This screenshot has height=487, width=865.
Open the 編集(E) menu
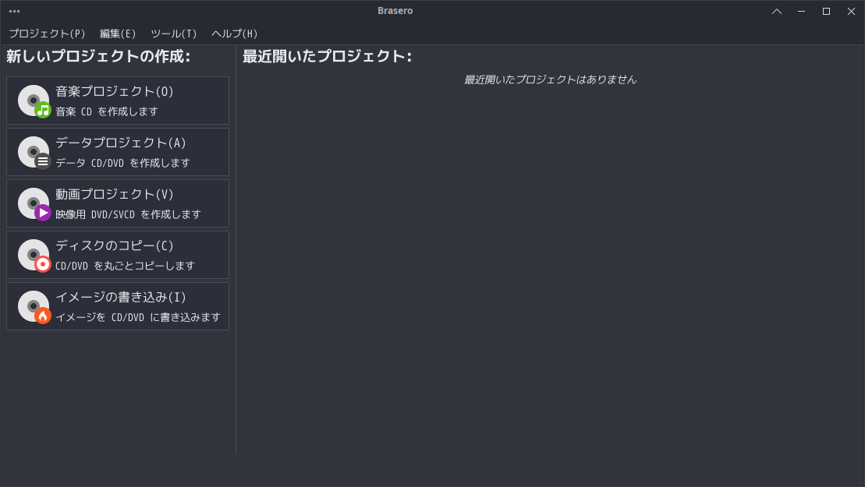click(x=118, y=34)
